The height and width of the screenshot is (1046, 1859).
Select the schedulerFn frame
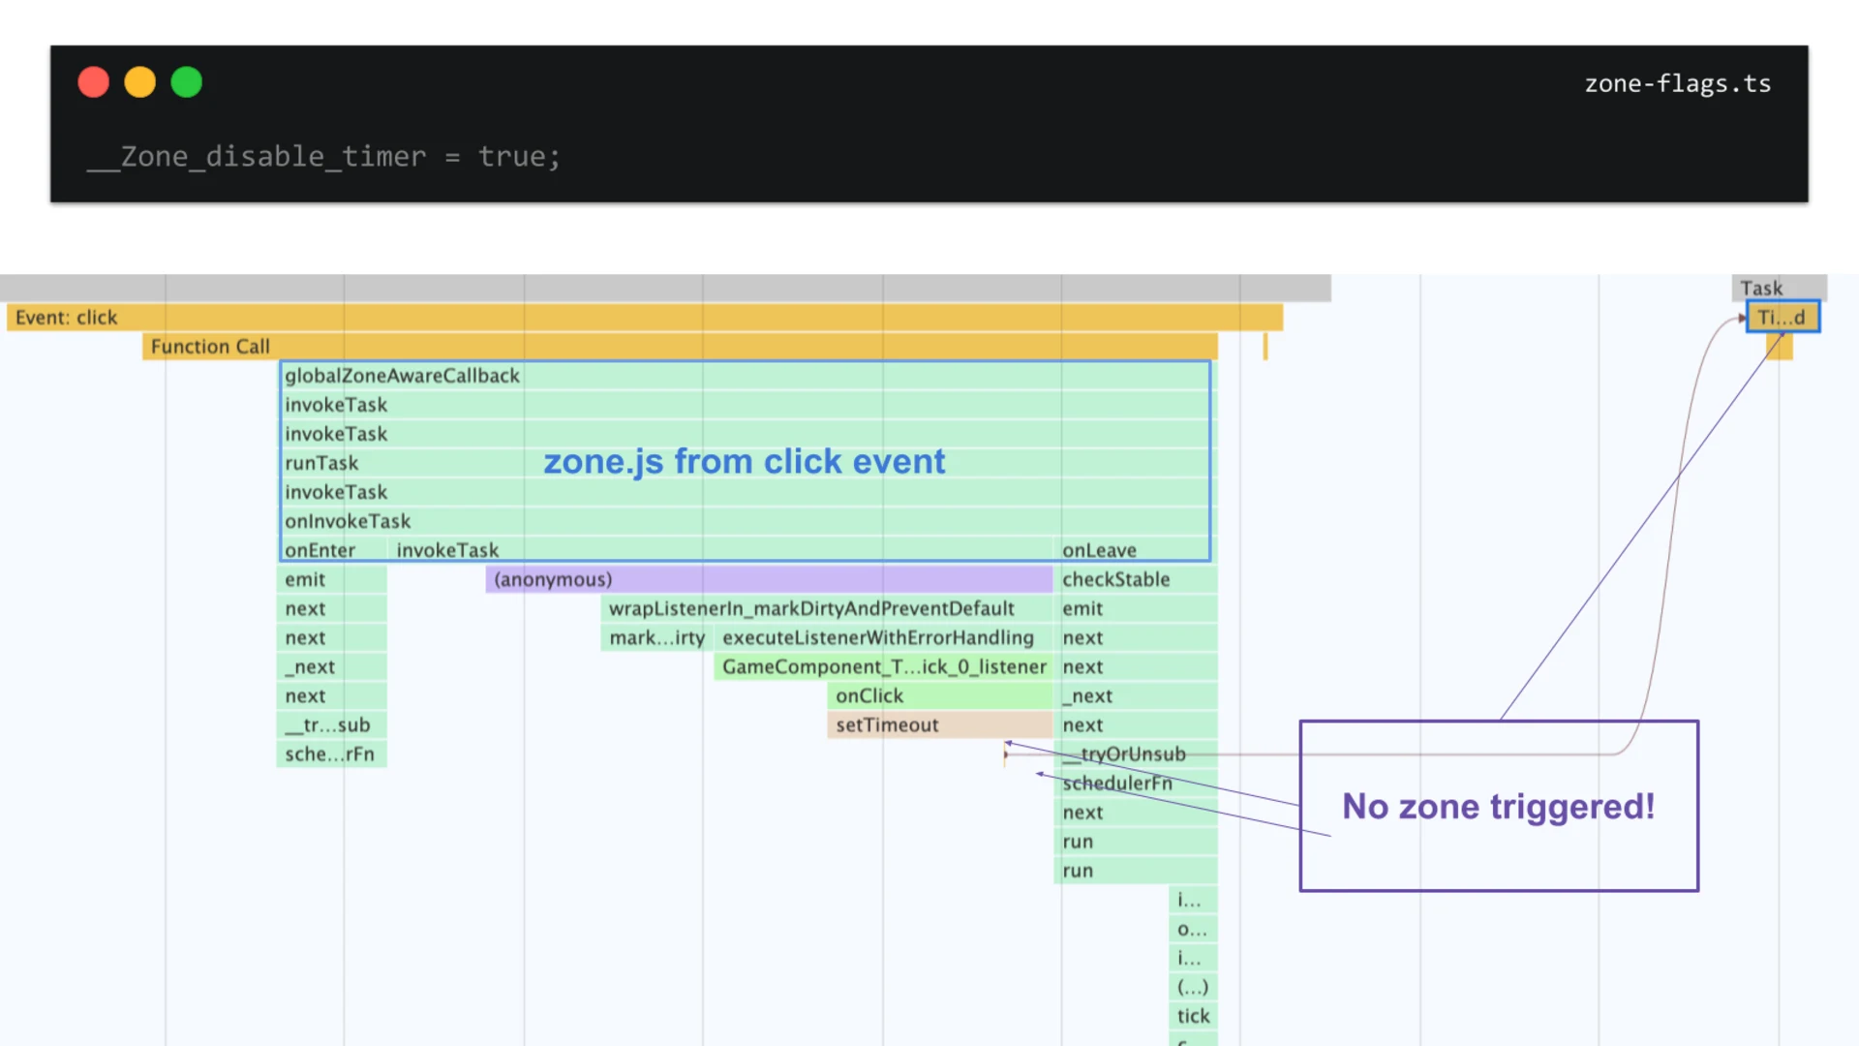coord(1116,783)
